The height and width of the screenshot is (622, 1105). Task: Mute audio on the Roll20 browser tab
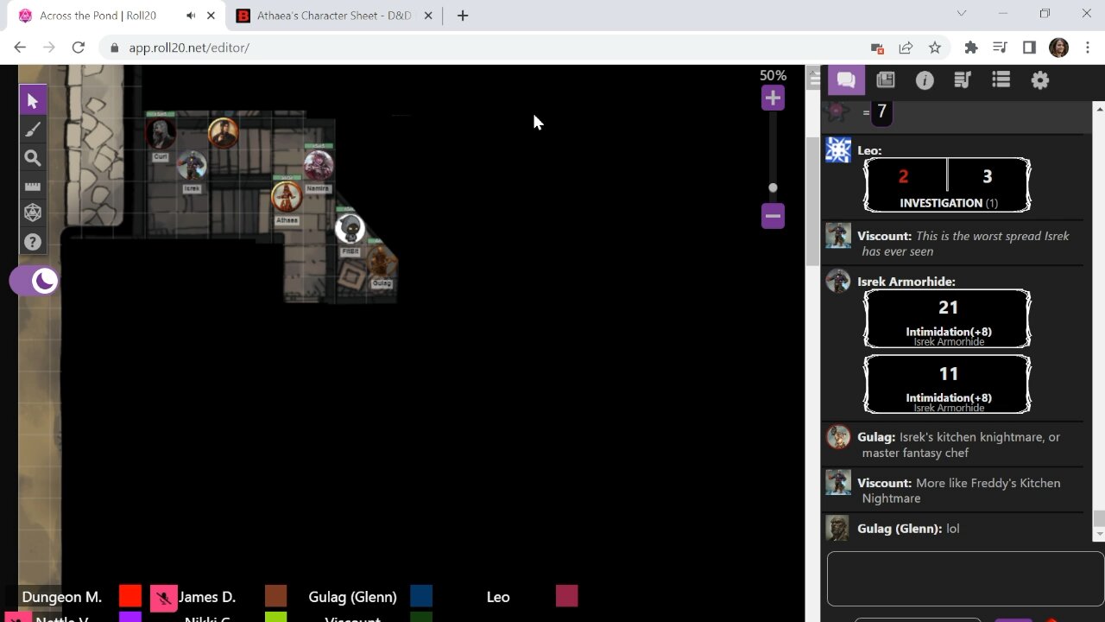191,16
